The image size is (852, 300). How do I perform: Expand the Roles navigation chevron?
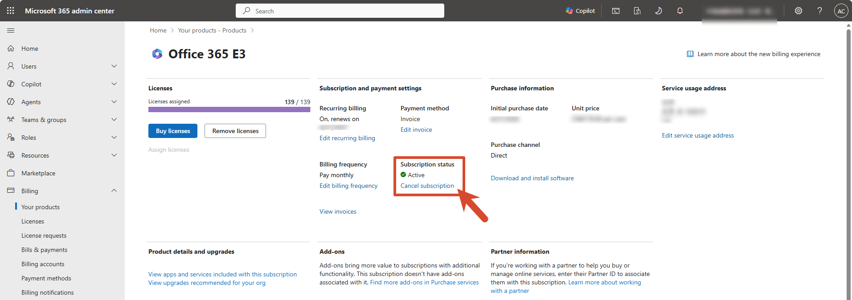(114, 138)
